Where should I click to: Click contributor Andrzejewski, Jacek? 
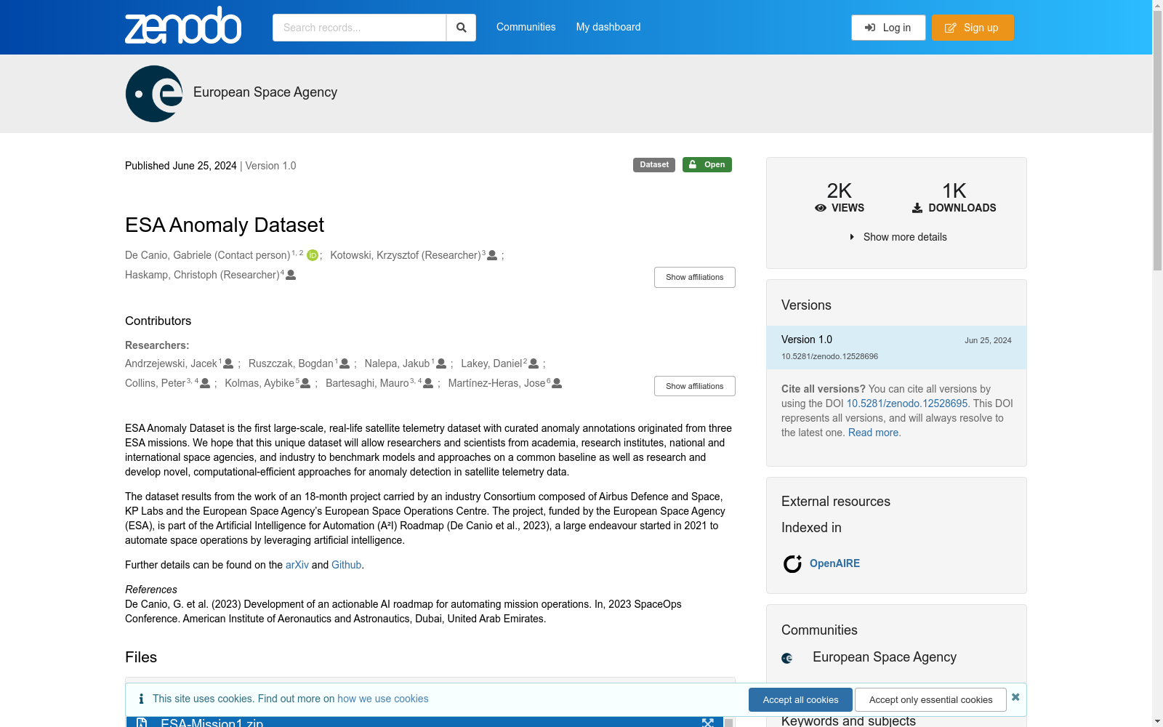click(x=171, y=363)
